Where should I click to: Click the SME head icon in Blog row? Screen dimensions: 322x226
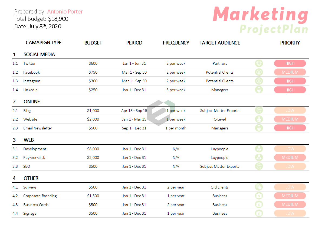[x=259, y=110]
